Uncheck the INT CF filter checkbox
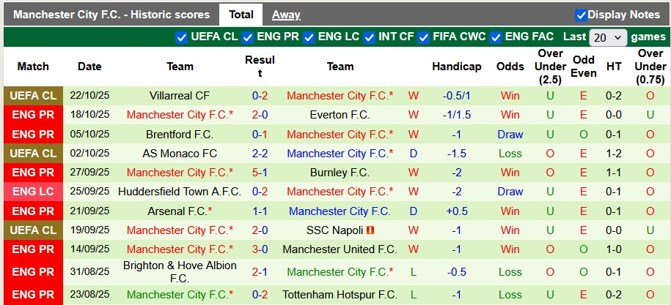 tap(370, 37)
